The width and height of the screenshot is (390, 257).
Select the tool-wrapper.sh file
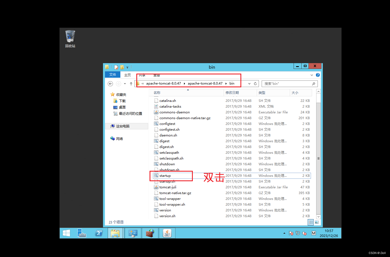(172, 205)
